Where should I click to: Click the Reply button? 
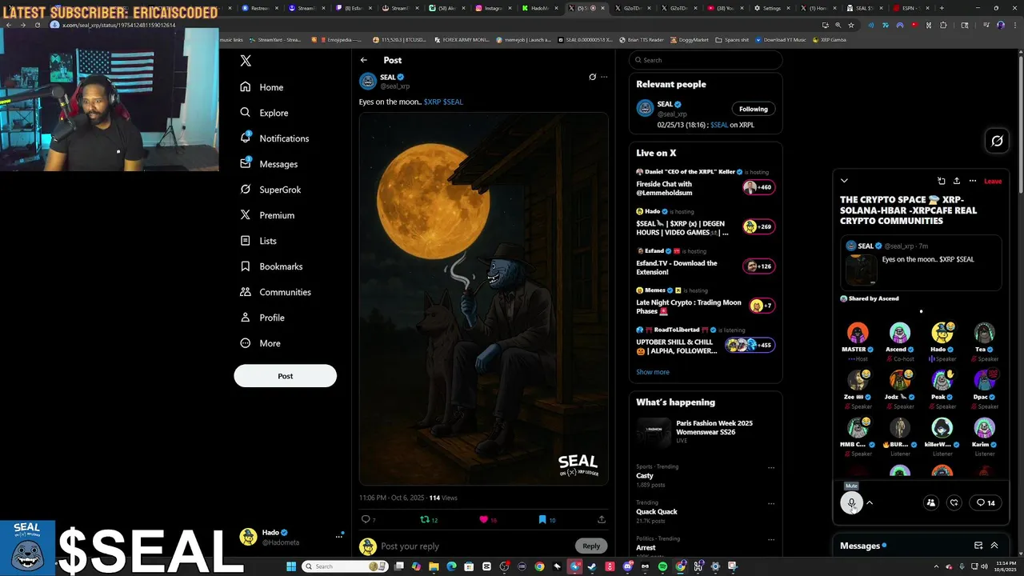pyautogui.click(x=591, y=546)
